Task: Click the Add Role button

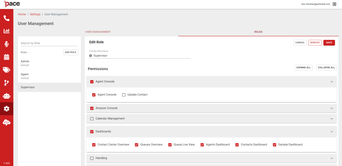Action: (70, 52)
